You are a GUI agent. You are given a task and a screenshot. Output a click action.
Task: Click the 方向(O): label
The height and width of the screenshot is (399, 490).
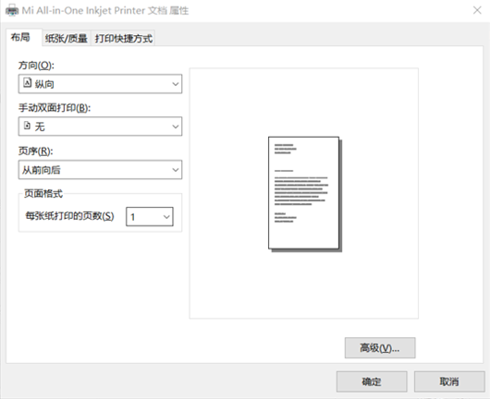pos(36,66)
